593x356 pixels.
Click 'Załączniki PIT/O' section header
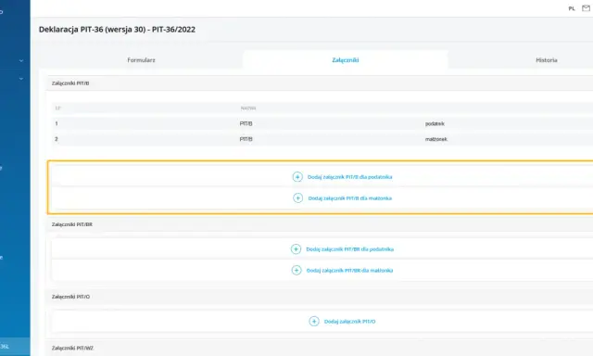point(70,297)
